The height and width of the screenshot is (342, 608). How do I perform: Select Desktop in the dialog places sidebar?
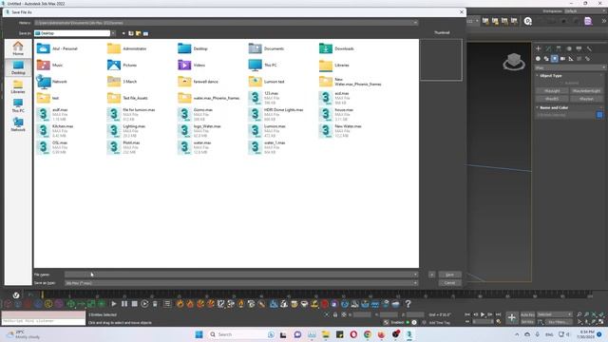pyautogui.click(x=18, y=67)
